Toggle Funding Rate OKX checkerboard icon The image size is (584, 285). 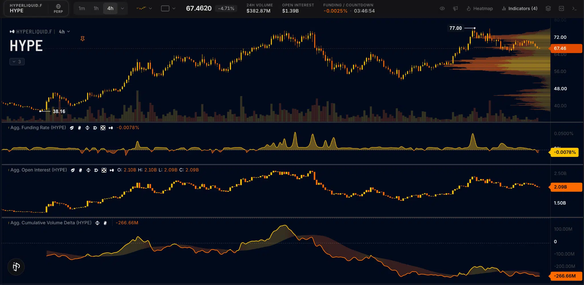point(103,128)
